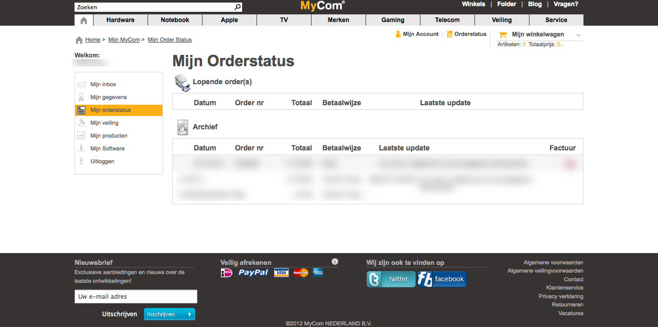This screenshot has width=658, height=327.
Task: Click the Retourneren footer link
Action: point(568,305)
